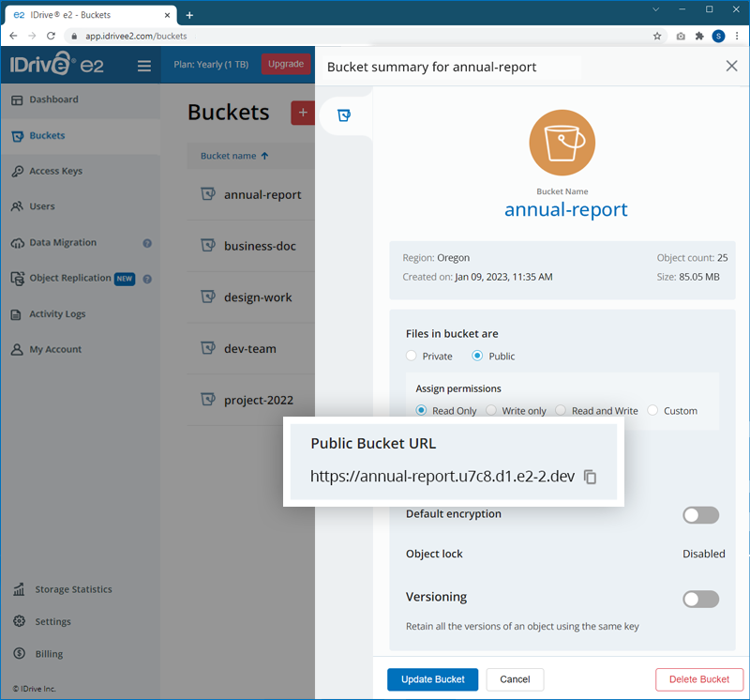Click the project-2022 bucket icon

208,399
